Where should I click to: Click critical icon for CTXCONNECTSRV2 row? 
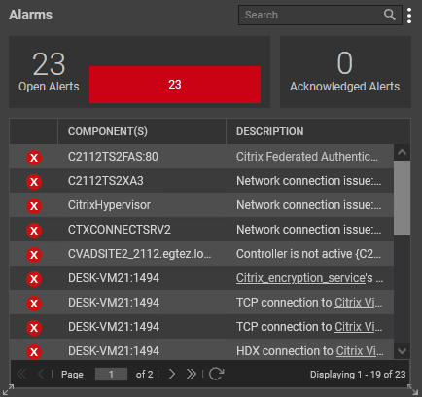tap(34, 231)
